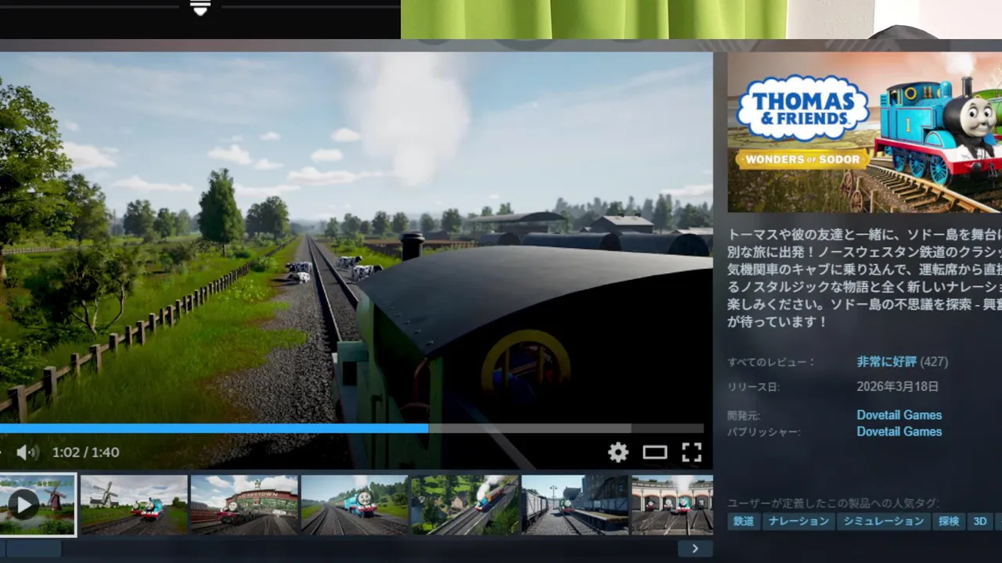The height and width of the screenshot is (563, 1002).
Task: Open the developer Dovetail Games link
Action: click(x=899, y=415)
